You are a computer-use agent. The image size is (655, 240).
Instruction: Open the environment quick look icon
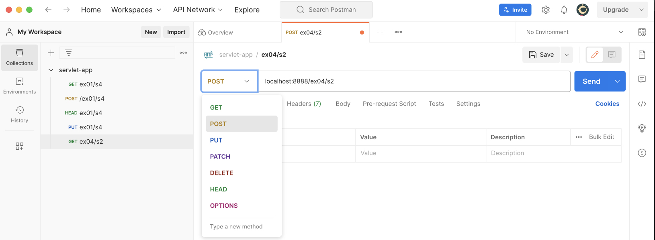click(642, 32)
